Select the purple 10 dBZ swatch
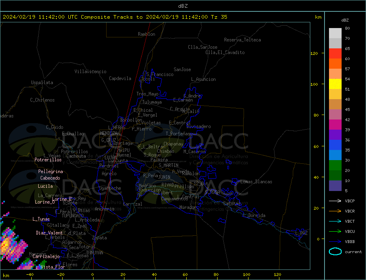Screen dimensions: 366x280 (335, 186)
